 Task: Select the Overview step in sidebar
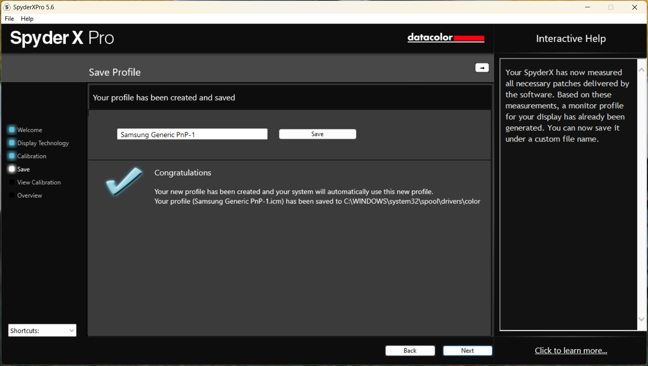29,195
